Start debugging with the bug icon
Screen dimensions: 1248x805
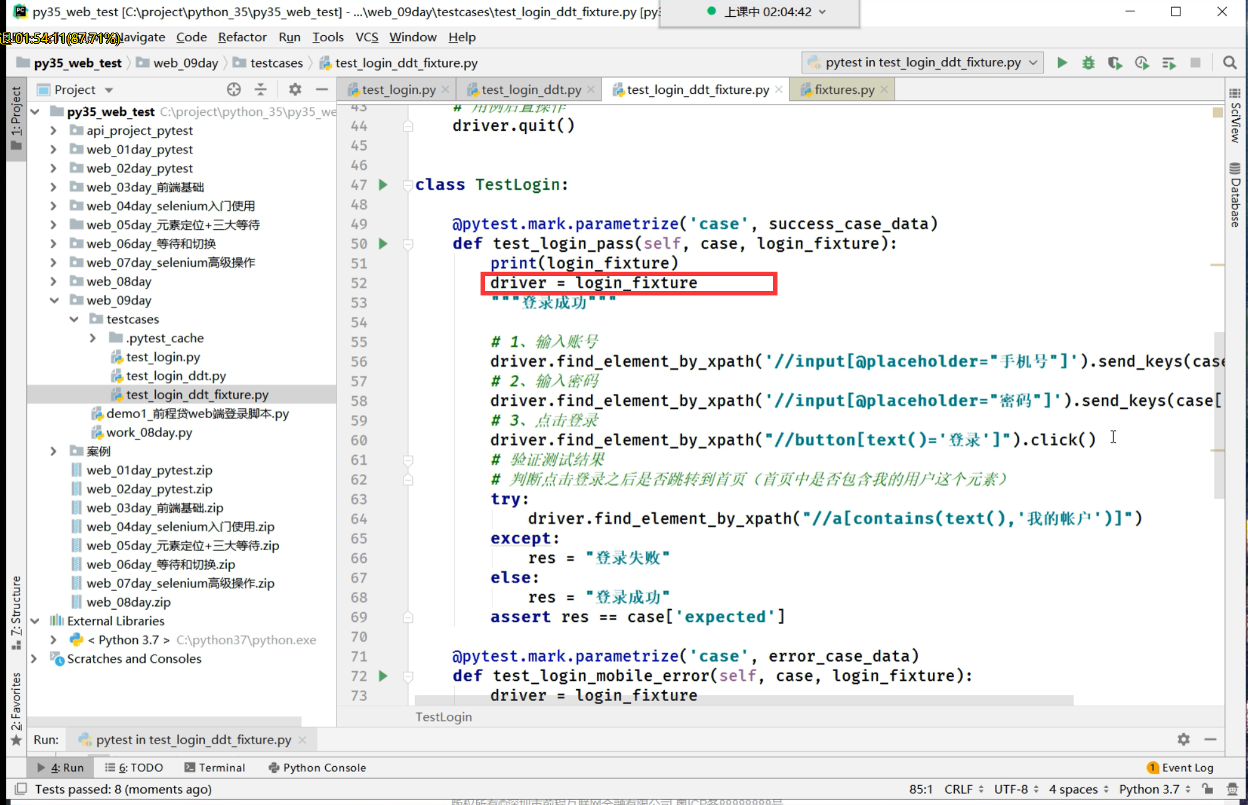[1088, 63]
